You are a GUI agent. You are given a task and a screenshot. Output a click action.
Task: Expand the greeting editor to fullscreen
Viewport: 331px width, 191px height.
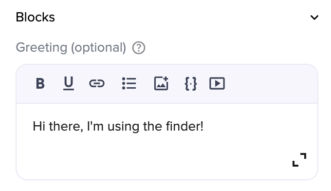click(x=299, y=160)
